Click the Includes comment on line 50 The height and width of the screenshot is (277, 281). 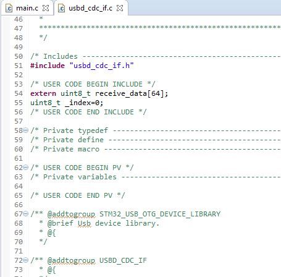click(x=156, y=56)
